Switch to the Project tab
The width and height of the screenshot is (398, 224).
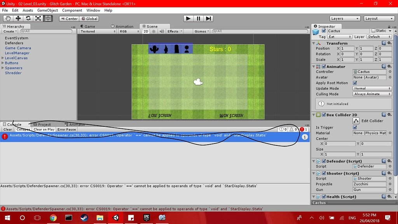click(x=42, y=124)
